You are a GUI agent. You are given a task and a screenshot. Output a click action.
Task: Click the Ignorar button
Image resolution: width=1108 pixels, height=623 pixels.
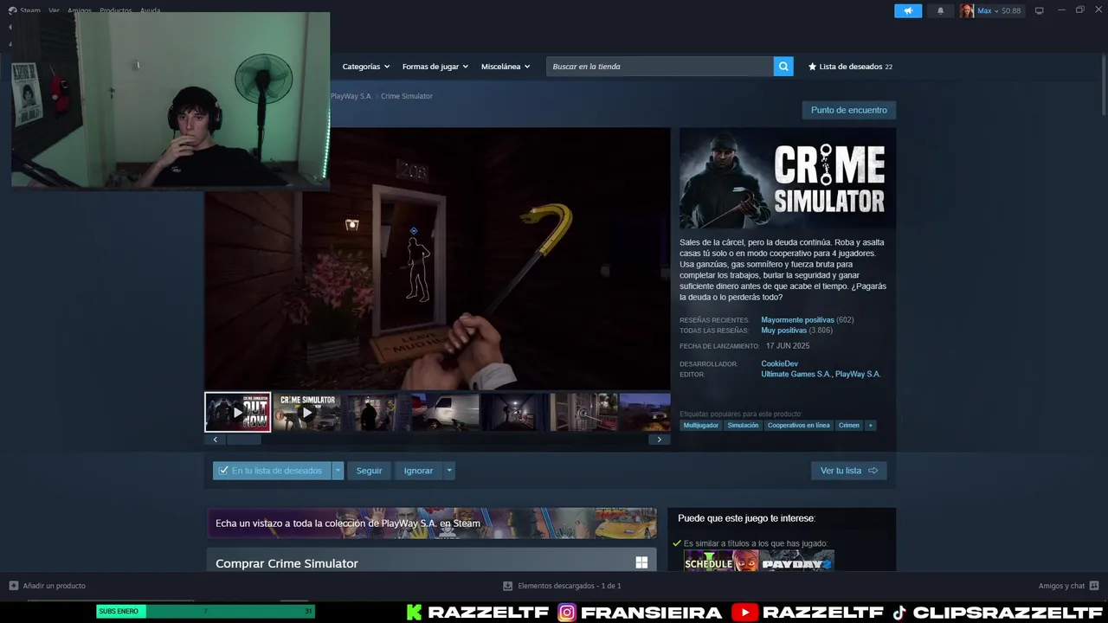(418, 471)
